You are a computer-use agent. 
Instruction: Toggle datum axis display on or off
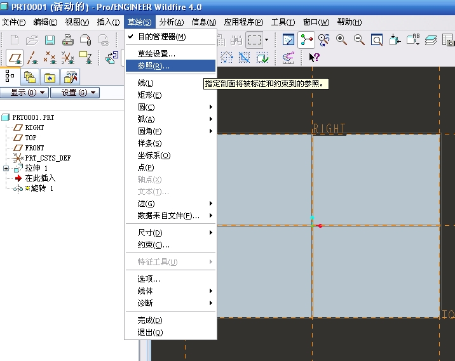pos(32,58)
